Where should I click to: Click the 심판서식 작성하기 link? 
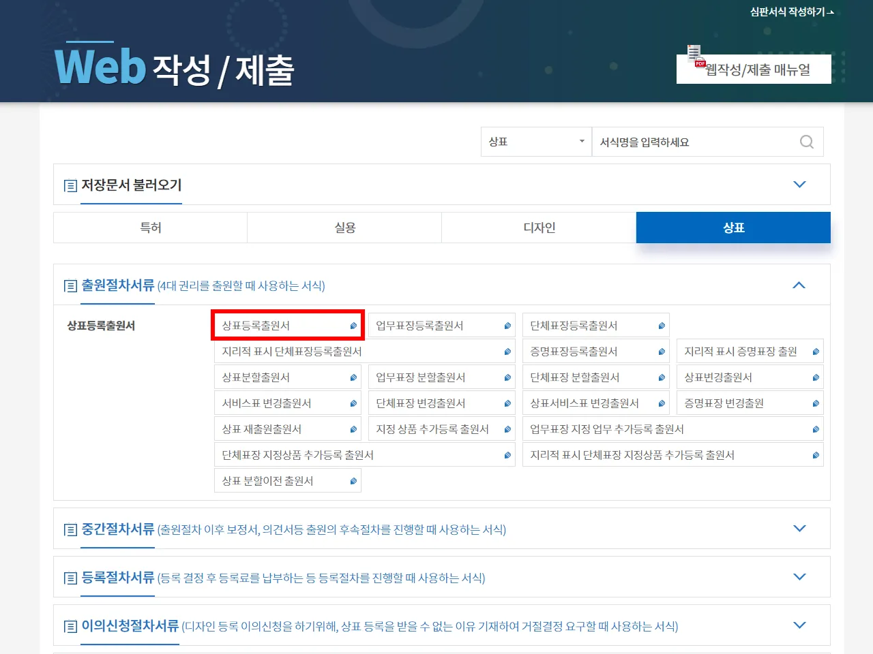point(791,12)
